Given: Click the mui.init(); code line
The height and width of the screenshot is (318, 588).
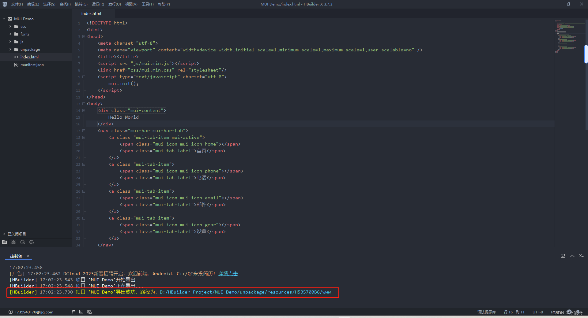Looking at the screenshot, I should click(123, 83).
